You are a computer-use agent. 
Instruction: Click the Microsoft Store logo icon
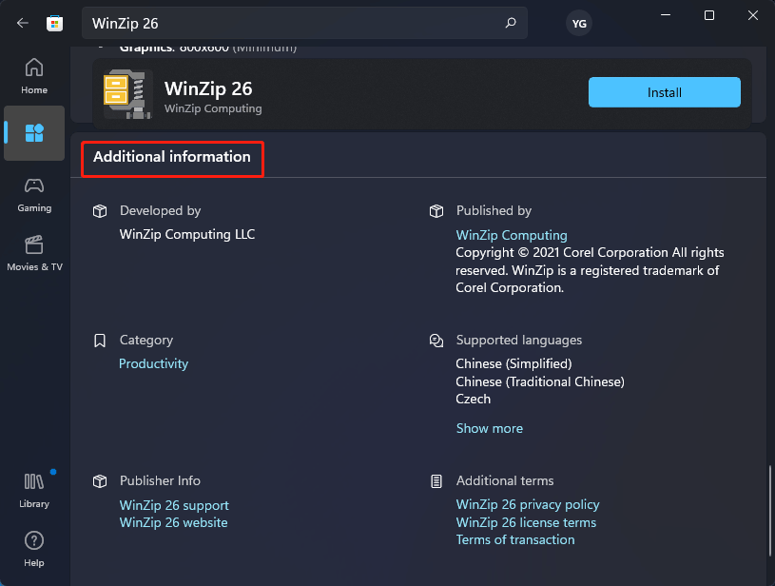[54, 23]
